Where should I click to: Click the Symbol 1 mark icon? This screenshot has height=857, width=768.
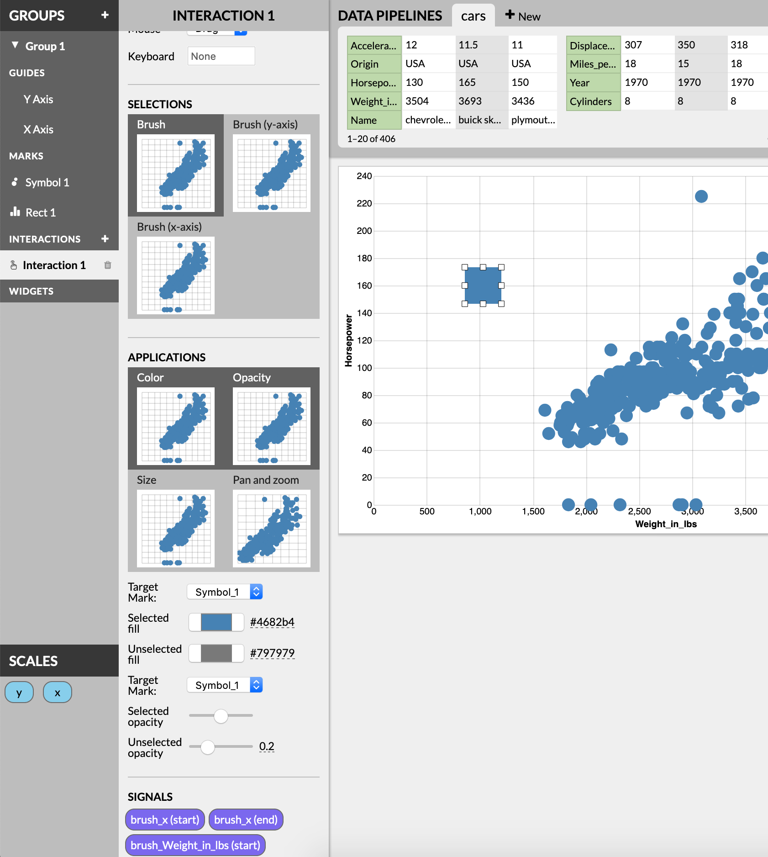[15, 182]
